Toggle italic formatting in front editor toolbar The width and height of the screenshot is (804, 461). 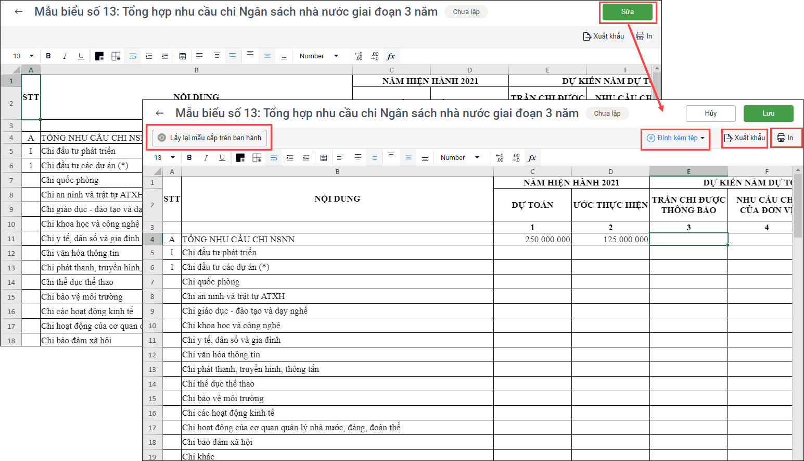tap(206, 158)
